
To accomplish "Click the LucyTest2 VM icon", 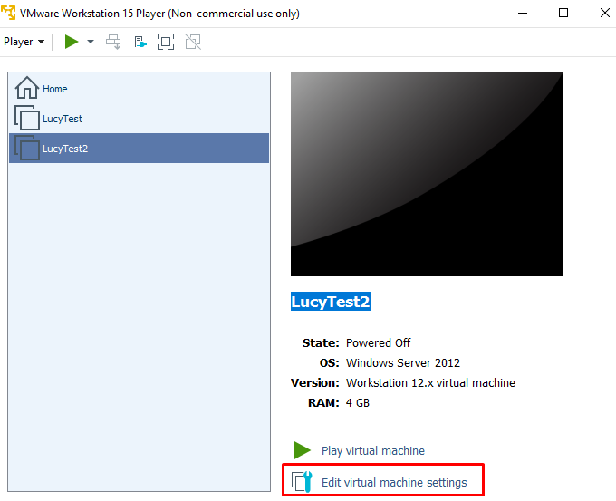I will coord(27,148).
